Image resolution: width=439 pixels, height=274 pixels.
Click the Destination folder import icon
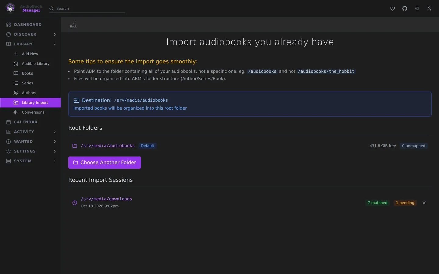point(77,100)
